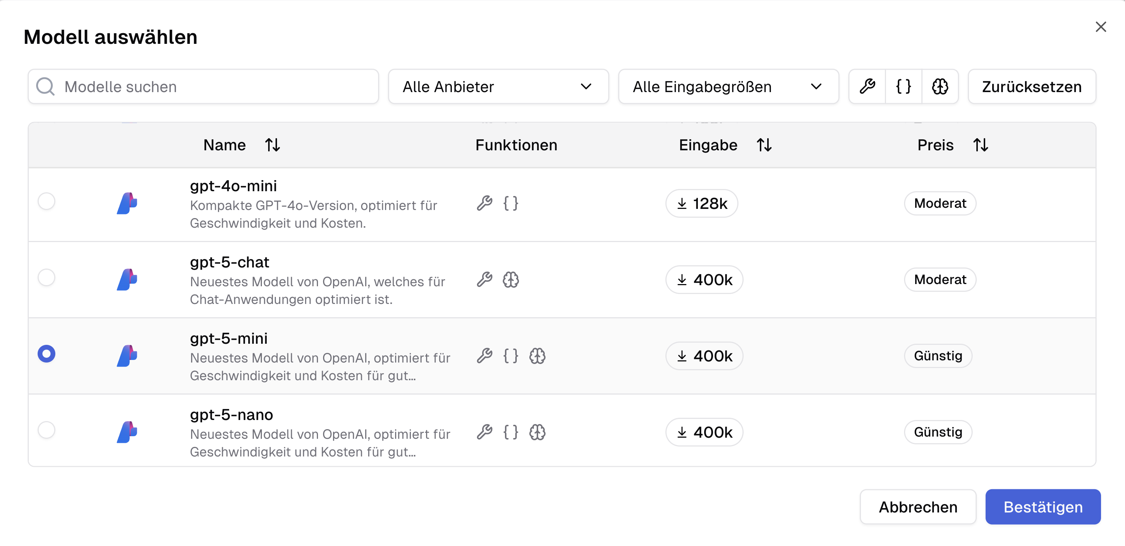Click the brain icon in gpt-5-nano row
This screenshot has height=546, width=1125.
pos(537,432)
